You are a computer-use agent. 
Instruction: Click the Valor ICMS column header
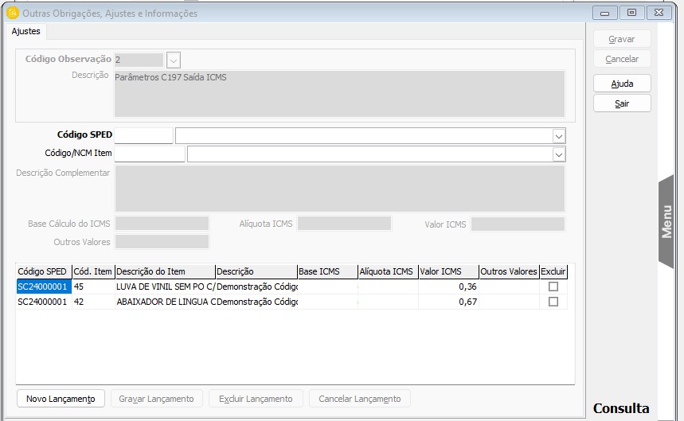point(447,271)
